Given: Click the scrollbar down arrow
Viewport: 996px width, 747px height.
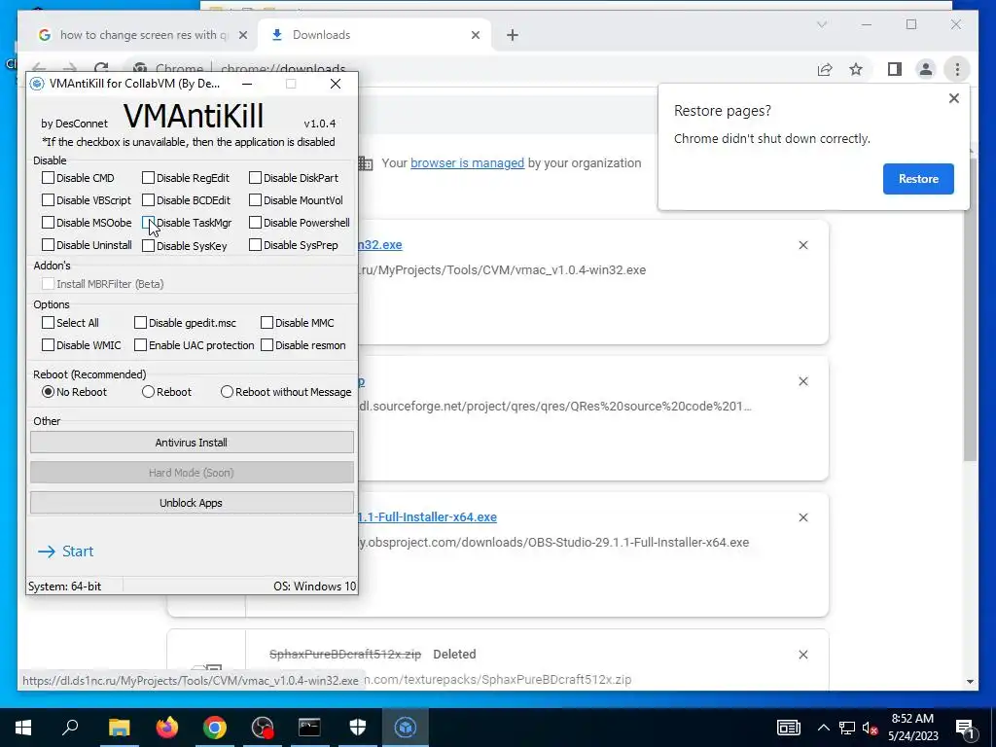Looking at the screenshot, I should 970,682.
